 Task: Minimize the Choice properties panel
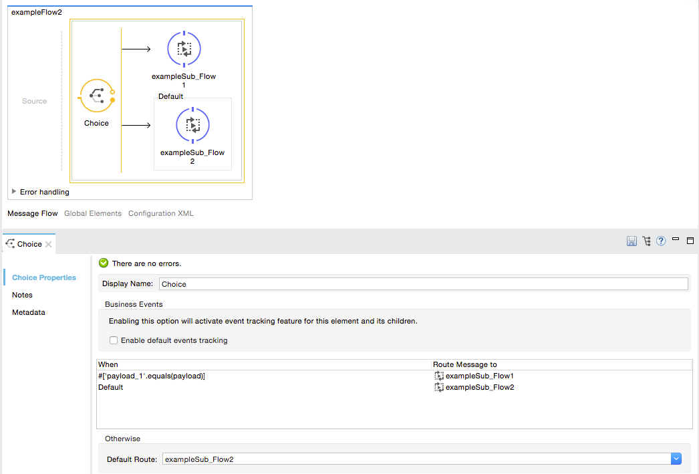pos(676,239)
